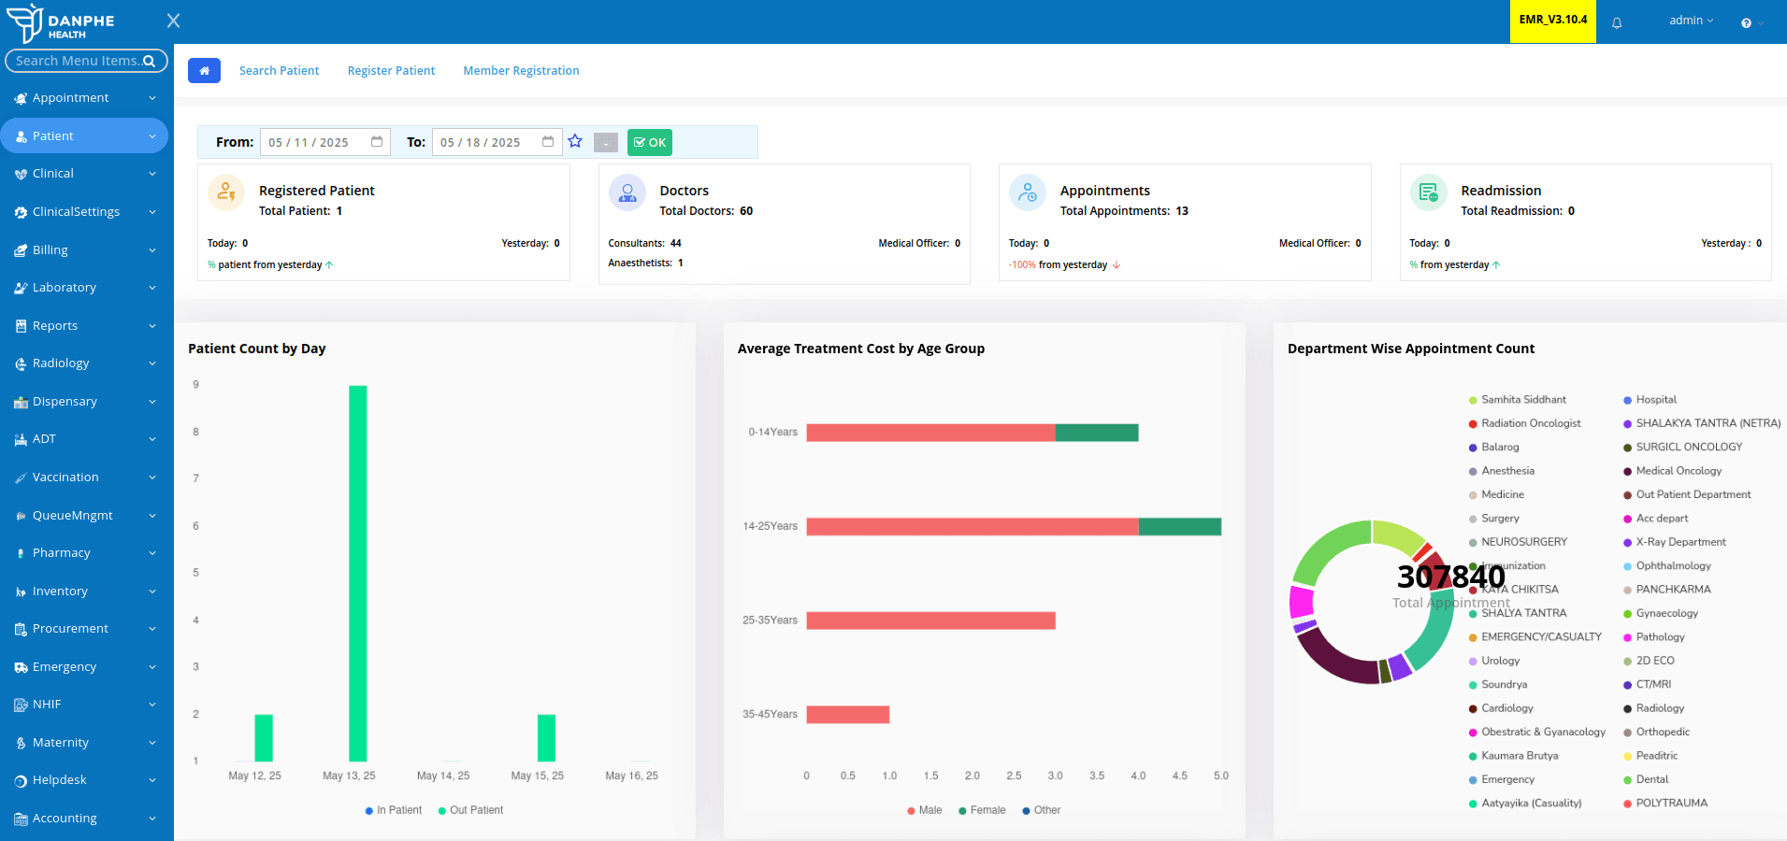Image resolution: width=1787 pixels, height=841 pixels.
Task: Toggle the Other legend series
Action: (x=1041, y=810)
